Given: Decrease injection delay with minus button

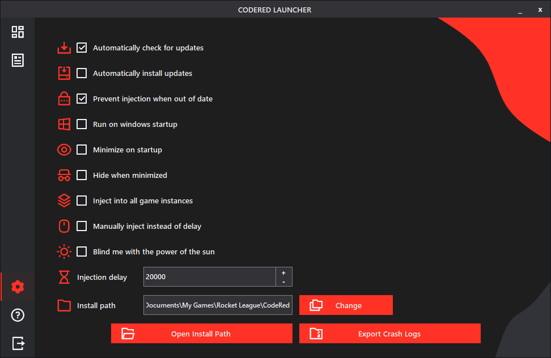Looking at the screenshot, I should tap(284, 282).
